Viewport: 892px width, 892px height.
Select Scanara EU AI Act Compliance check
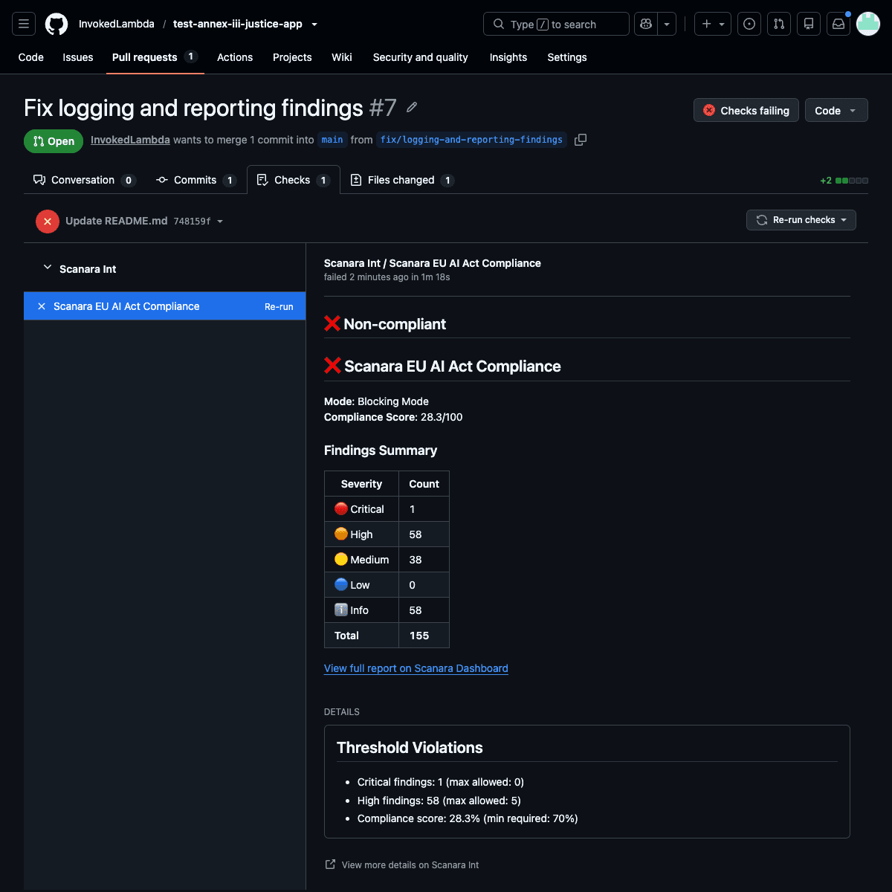(x=126, y=306)
